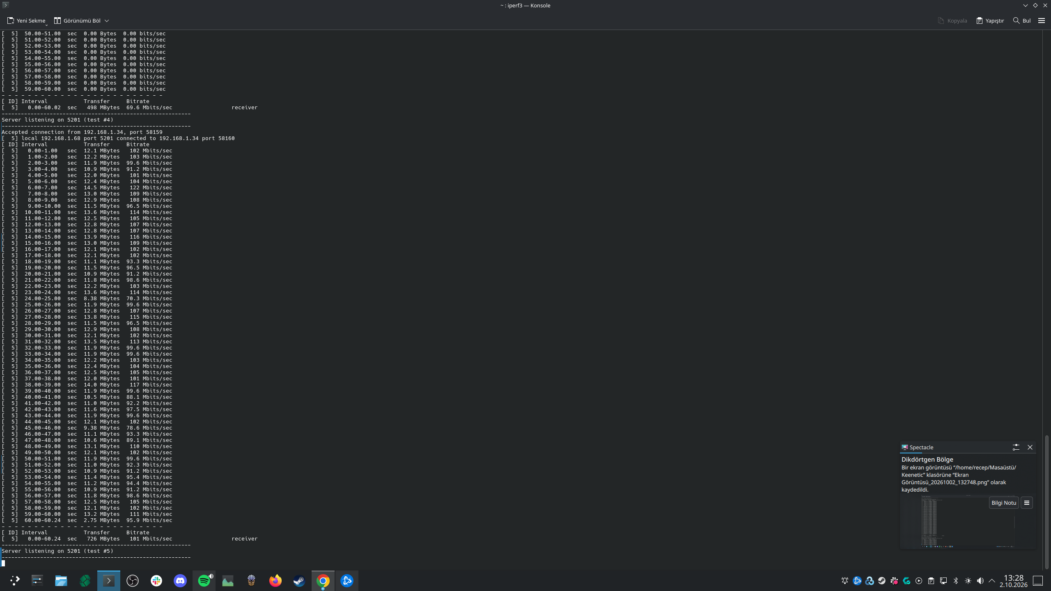Open the notifications bell in system tray

point(845,581)
